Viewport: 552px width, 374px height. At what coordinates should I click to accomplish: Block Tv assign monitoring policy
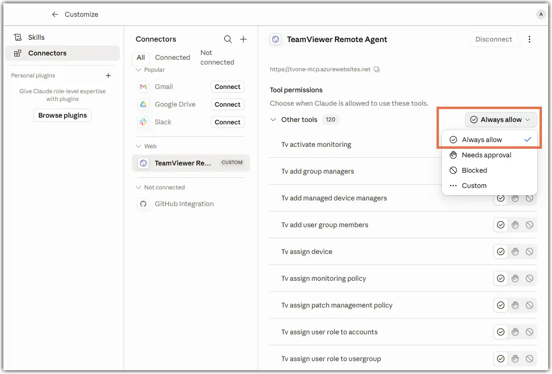click(529, 279)
